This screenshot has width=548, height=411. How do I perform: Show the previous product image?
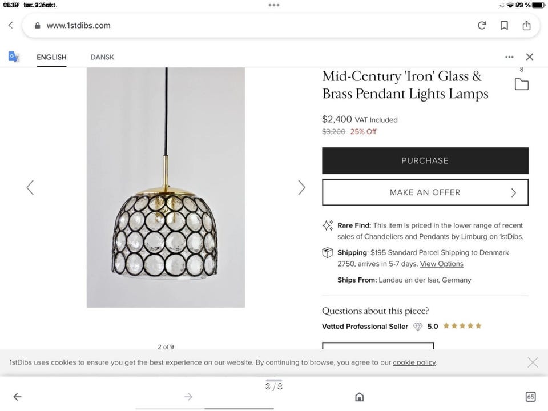30,187
